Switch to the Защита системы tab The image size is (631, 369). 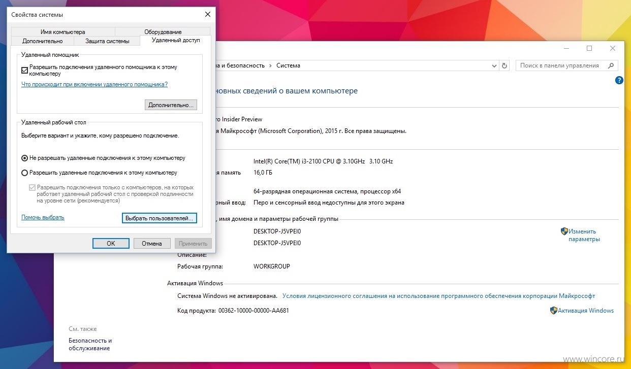click(x=107, y=41)
